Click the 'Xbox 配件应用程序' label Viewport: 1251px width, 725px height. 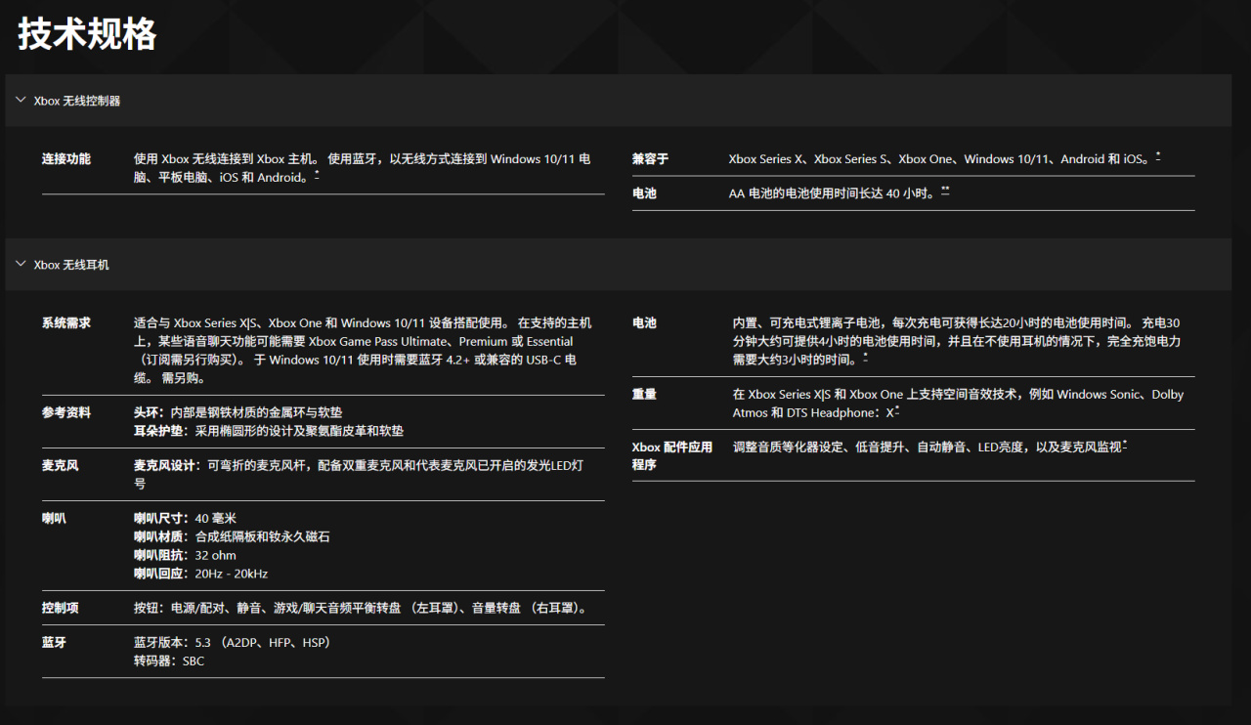pos(672,456)
